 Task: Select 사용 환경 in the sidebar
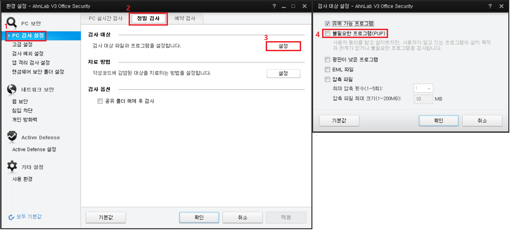pyautogui.click(x=22, y=179)
